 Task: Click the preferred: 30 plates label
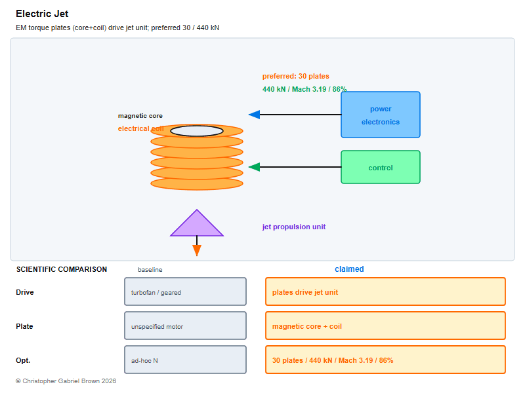(x=296, y=76)
